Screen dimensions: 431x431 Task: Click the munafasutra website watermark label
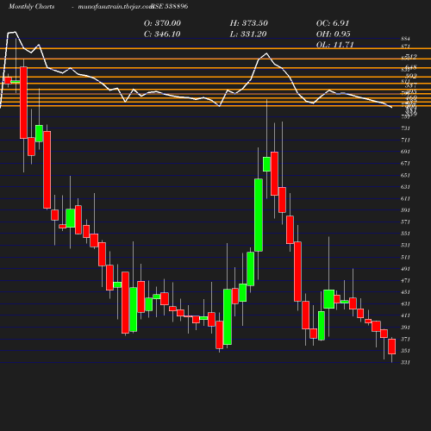116,7
